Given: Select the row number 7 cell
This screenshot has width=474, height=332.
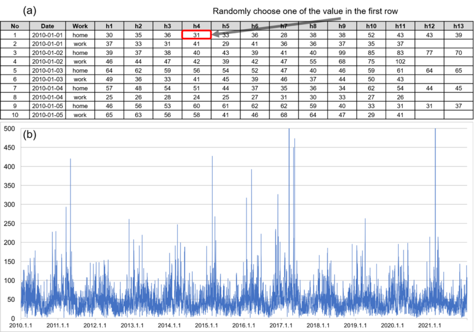Looking at the screenshot, I should pyautogui.click(x=15, y=88).
